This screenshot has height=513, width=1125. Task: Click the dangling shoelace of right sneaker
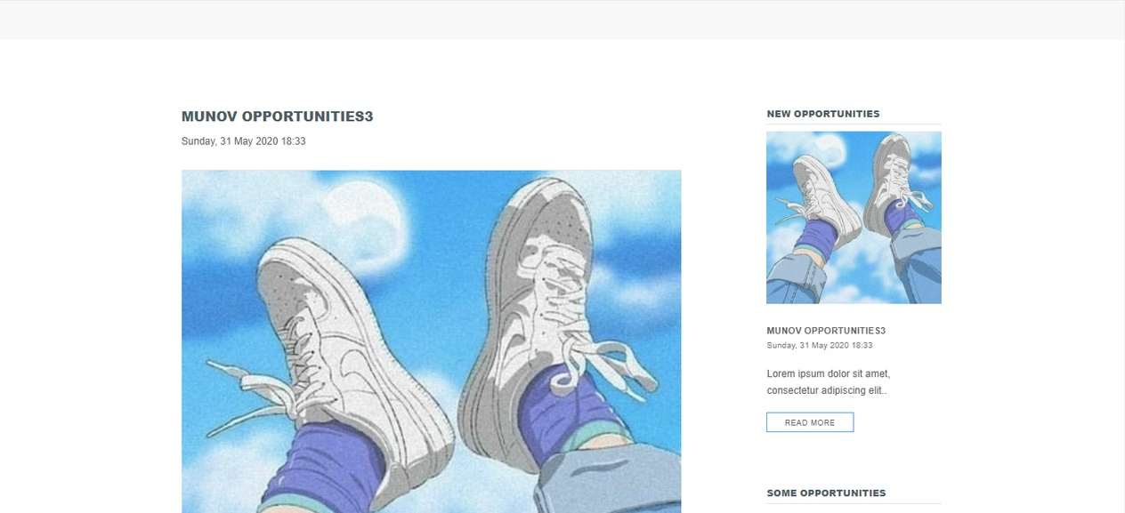pos(614,369)
